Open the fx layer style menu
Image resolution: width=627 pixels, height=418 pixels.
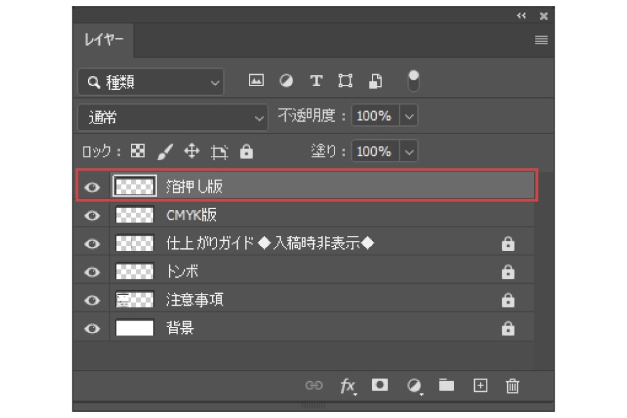point(348,386)
